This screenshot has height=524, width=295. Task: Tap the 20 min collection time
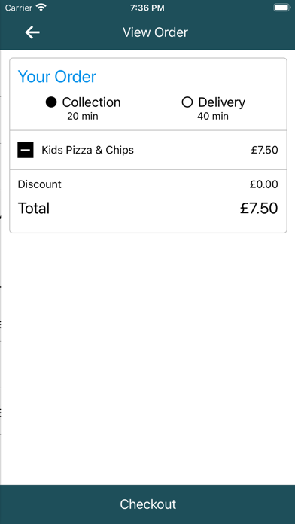[x=83, y=116]
